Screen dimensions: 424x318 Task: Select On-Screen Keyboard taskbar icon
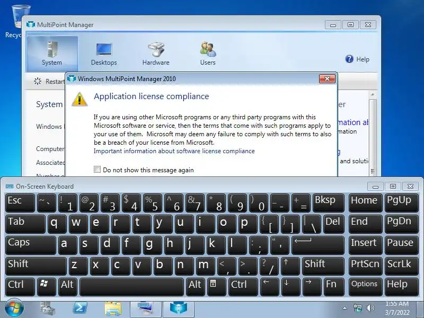pyautogui.click(x=145, y=309)
